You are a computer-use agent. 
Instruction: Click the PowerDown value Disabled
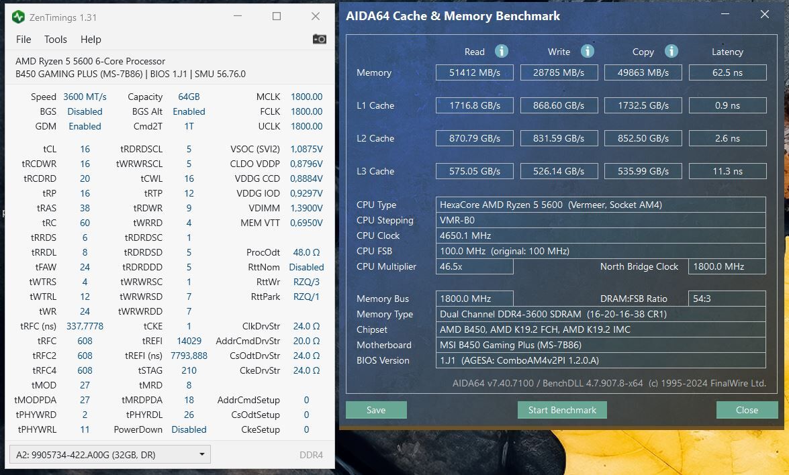(189, 430)
